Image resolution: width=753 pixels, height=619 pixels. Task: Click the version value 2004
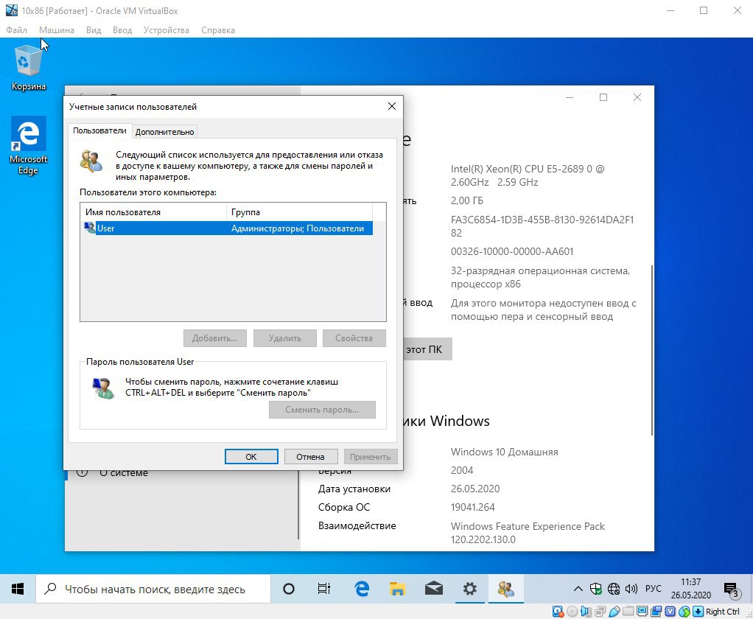point(462,470)
